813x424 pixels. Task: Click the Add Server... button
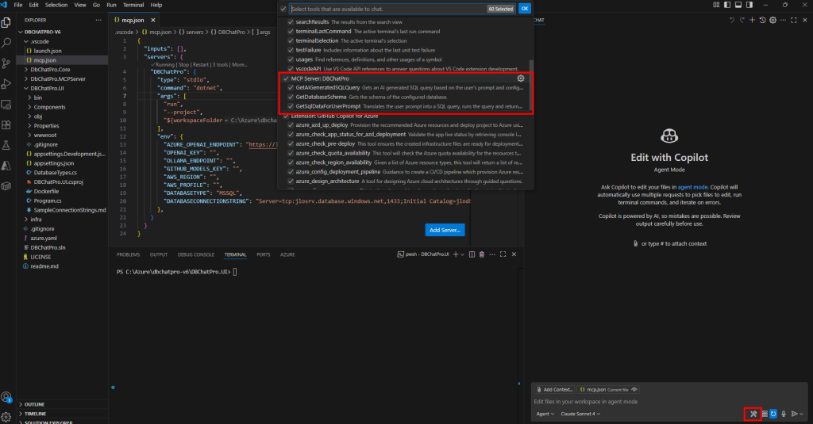point(445,230)
